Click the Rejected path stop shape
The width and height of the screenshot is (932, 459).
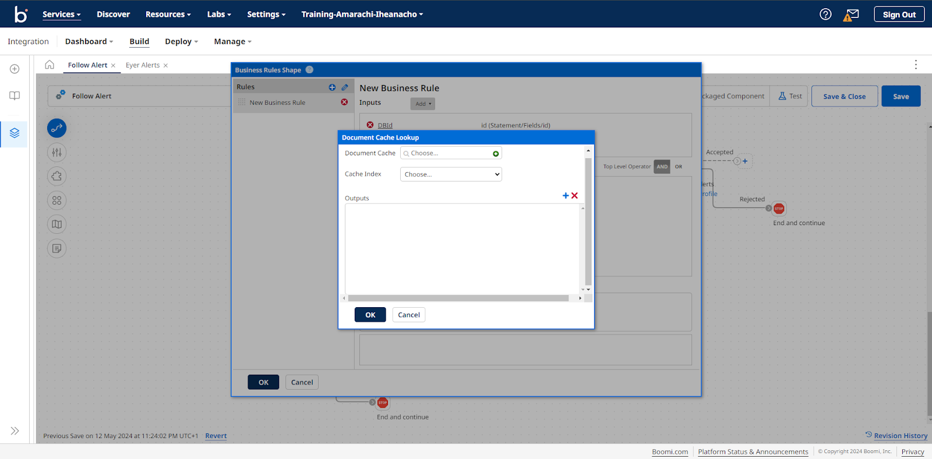pos(779,208)
